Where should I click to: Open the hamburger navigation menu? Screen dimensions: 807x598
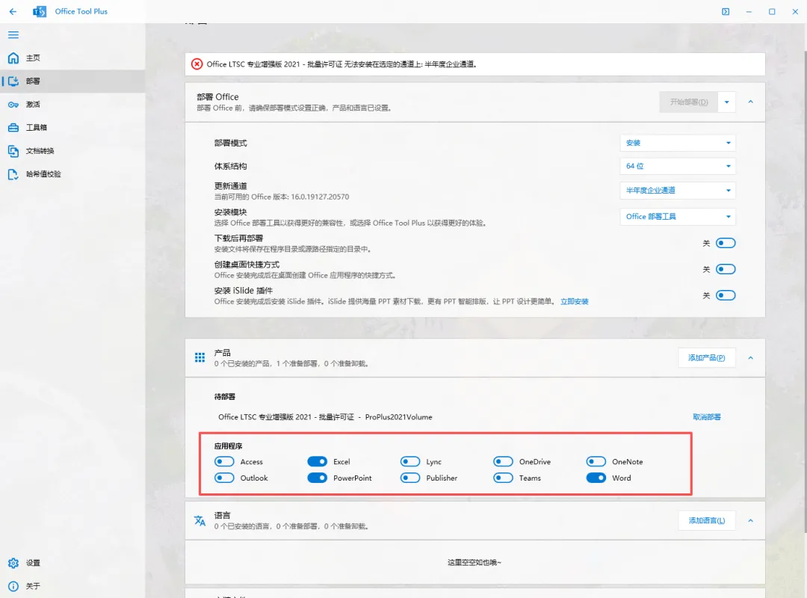click(13, 35)
